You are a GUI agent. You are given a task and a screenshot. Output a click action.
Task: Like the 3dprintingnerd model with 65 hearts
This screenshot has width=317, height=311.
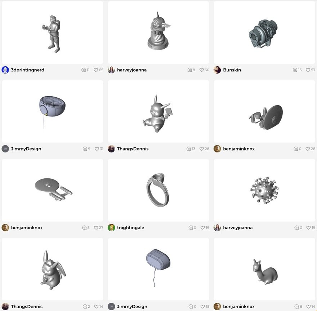pos(96,70)
